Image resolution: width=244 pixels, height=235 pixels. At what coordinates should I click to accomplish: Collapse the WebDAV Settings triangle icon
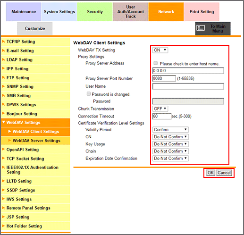point(3,122)
